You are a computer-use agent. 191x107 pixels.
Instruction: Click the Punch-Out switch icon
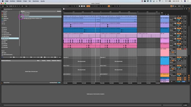111,6
